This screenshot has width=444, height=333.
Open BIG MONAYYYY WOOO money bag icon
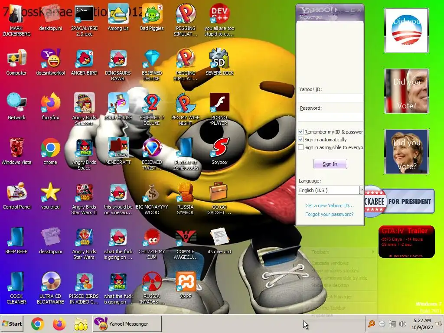click(x=152, y=199)
